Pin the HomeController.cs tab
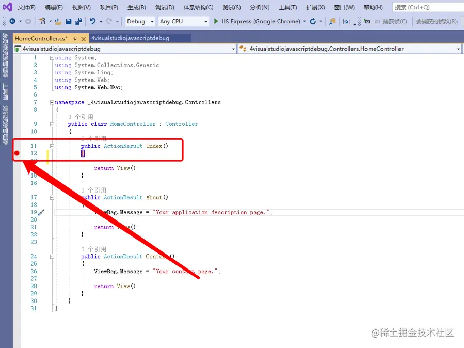This screenshot has width=464, height=348. coord(74,39)
